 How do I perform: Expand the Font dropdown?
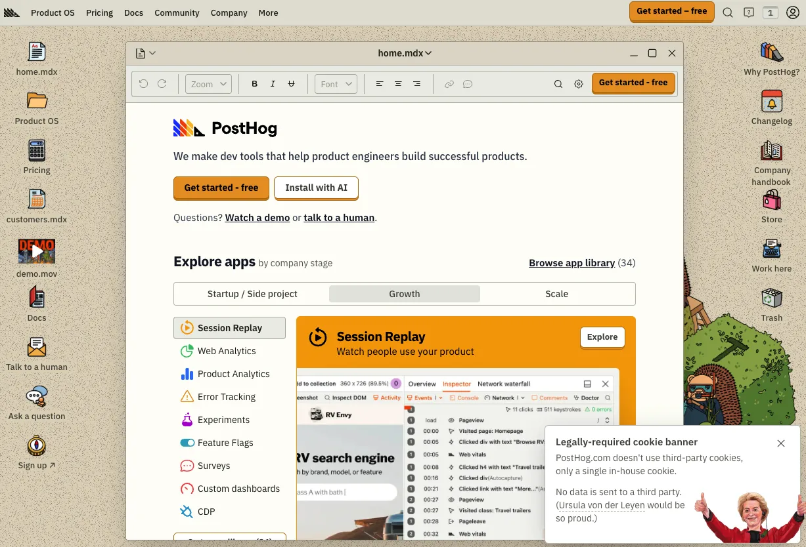click(336, 84)
